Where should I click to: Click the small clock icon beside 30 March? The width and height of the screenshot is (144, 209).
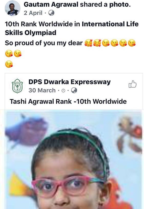[x=63, y=91]
